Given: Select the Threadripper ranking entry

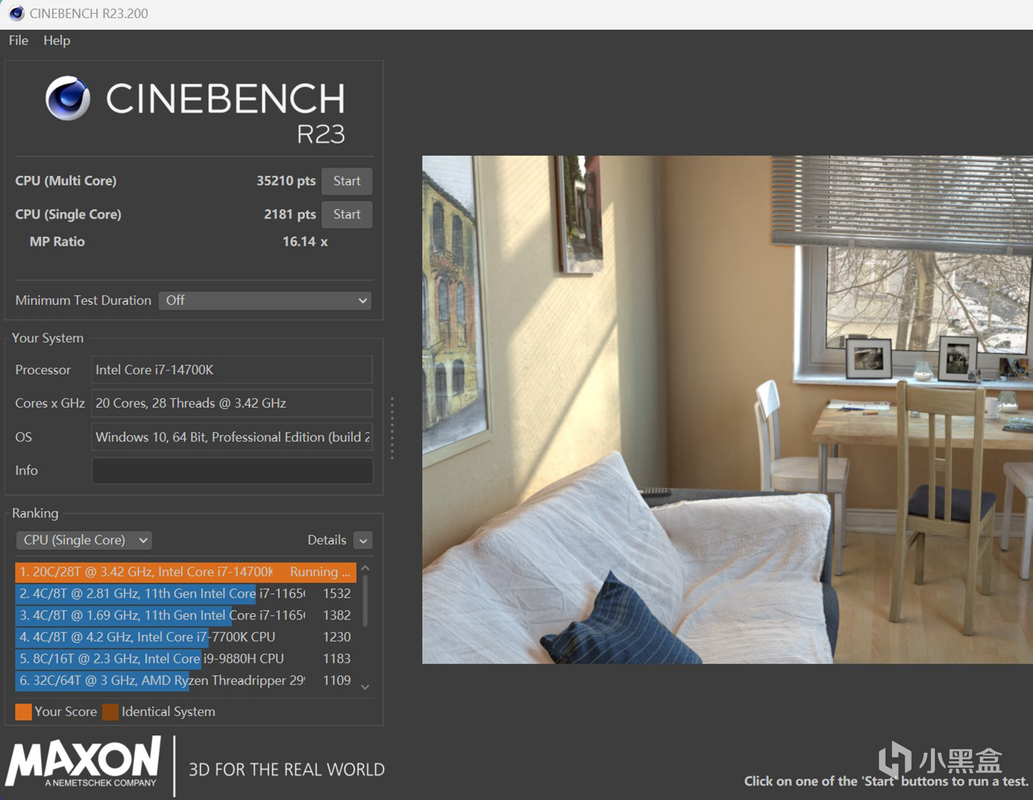Looking at the screenshot, I should pyautogui.click(x=185, y=681).
